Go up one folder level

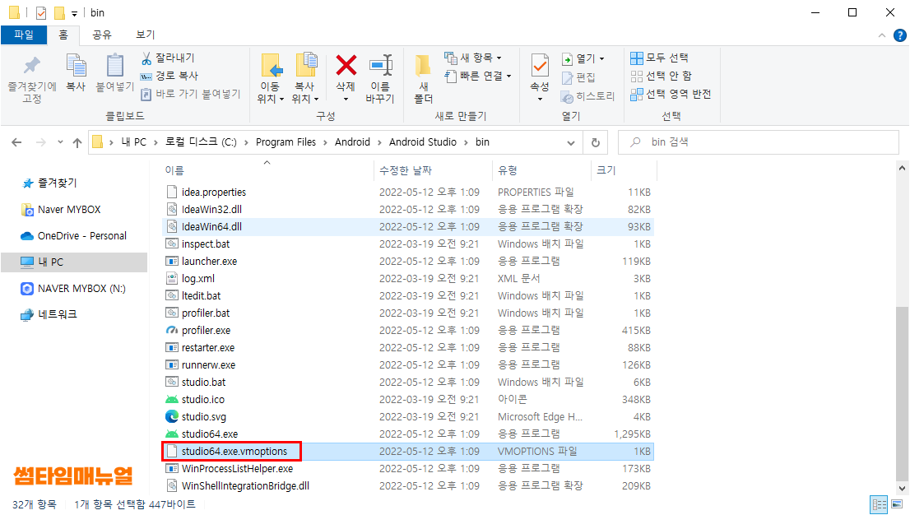click(x=77, y=142)
